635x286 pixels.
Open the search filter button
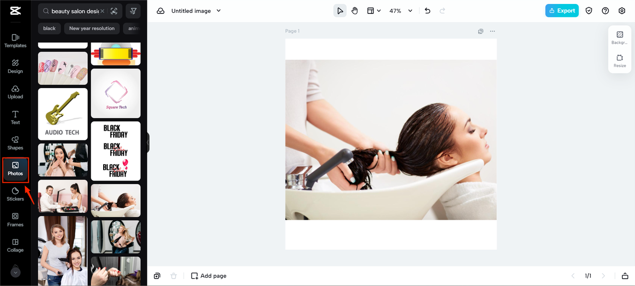133,11
